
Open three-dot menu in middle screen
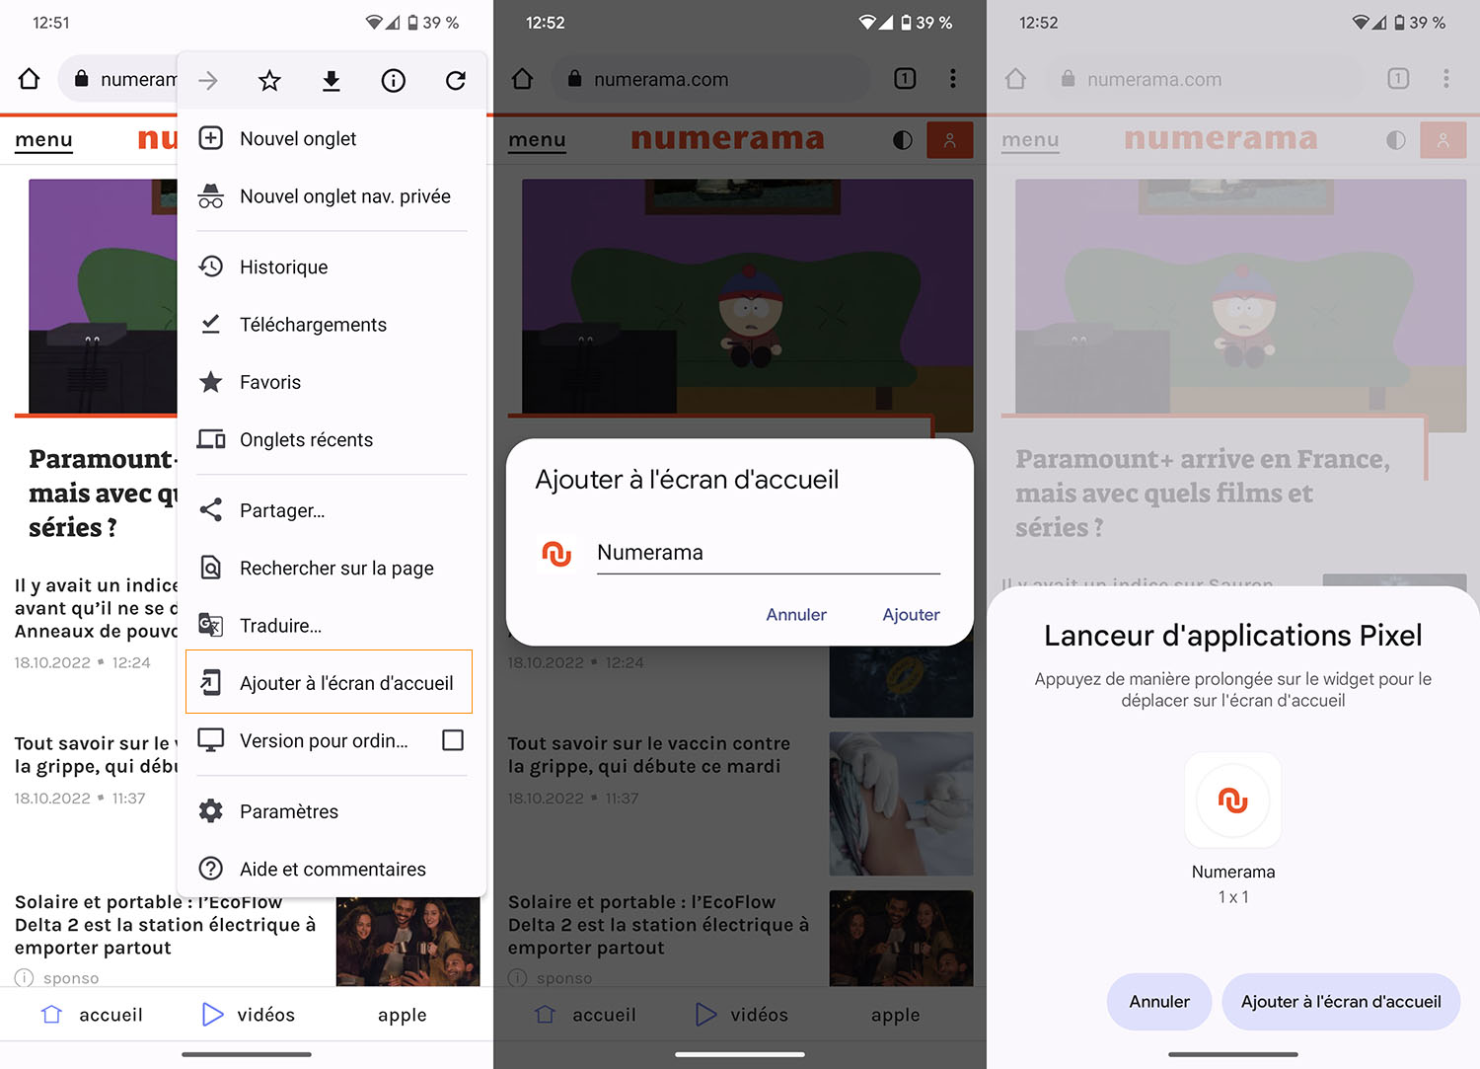(952, 79)
